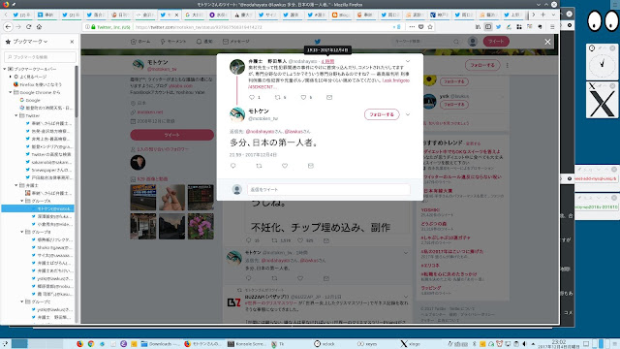Switch to Downloads window in taskbar

(160, 344)
